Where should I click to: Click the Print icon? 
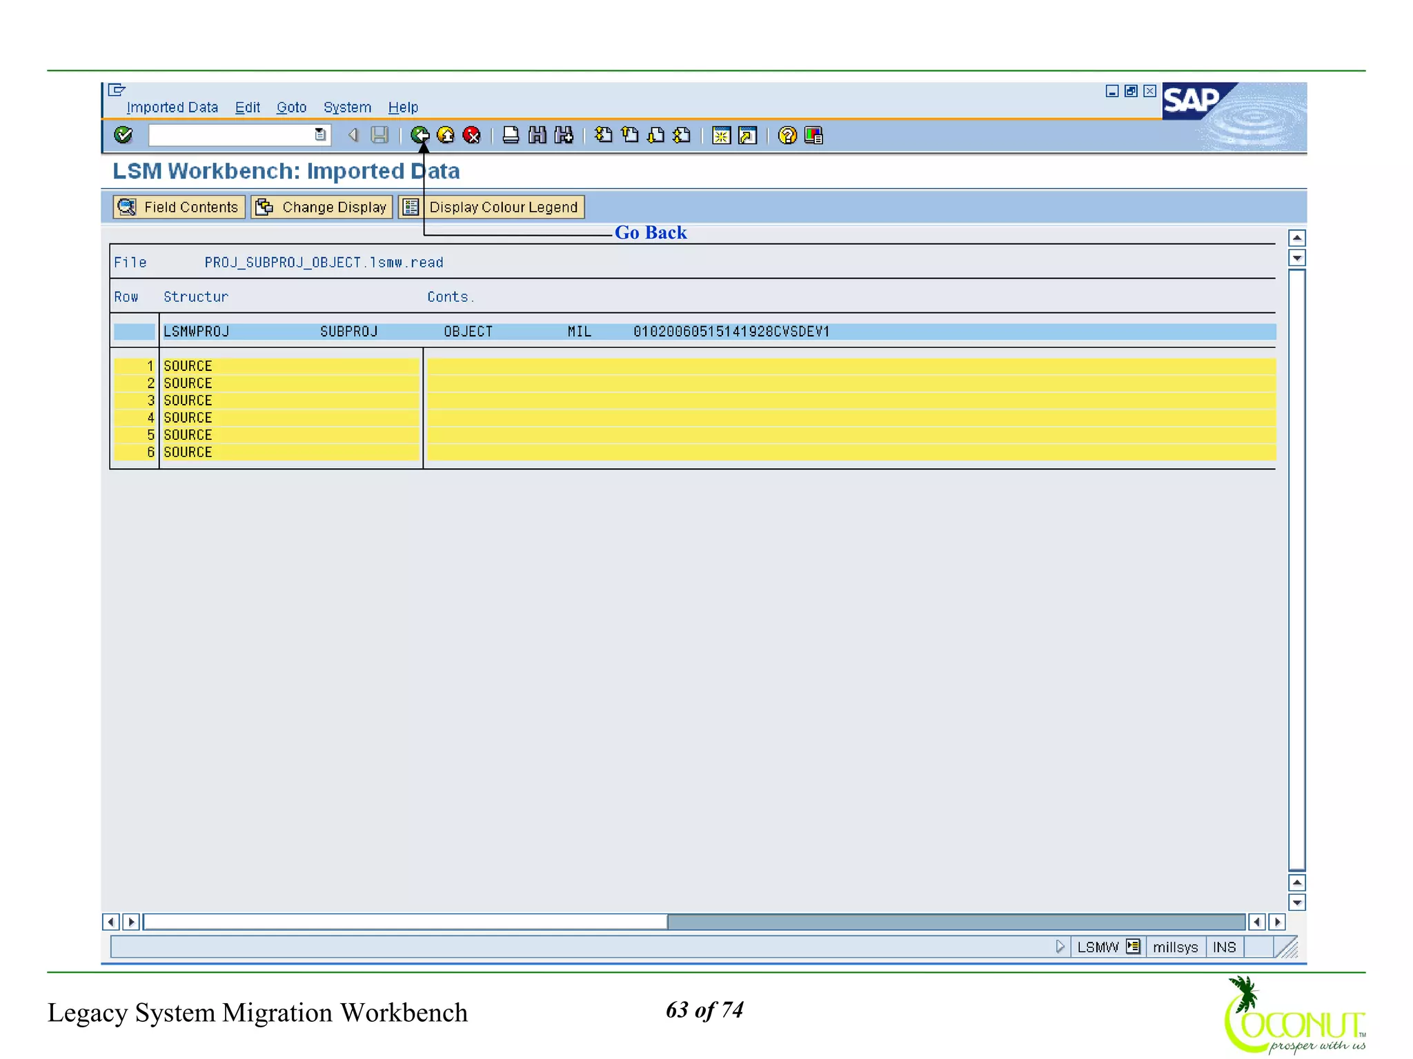(x=511, y=135)
